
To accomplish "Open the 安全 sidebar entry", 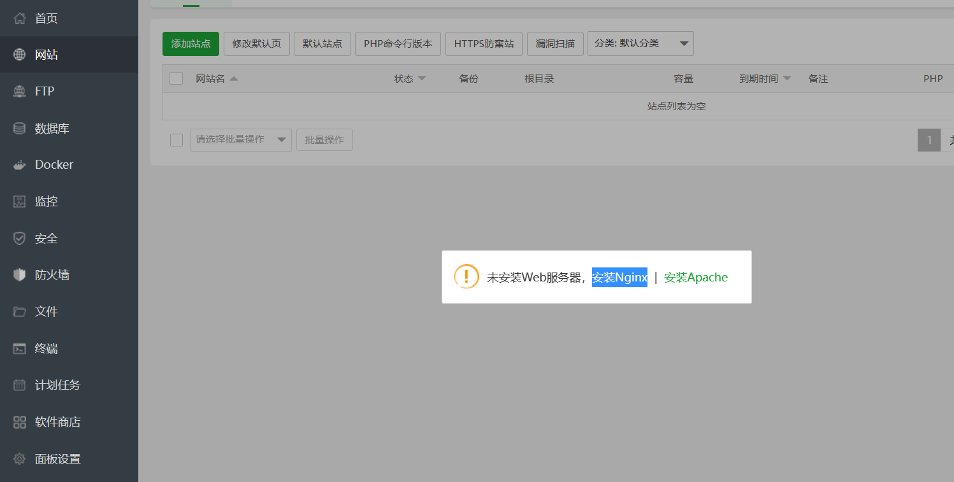I will (x=69, y=238).
